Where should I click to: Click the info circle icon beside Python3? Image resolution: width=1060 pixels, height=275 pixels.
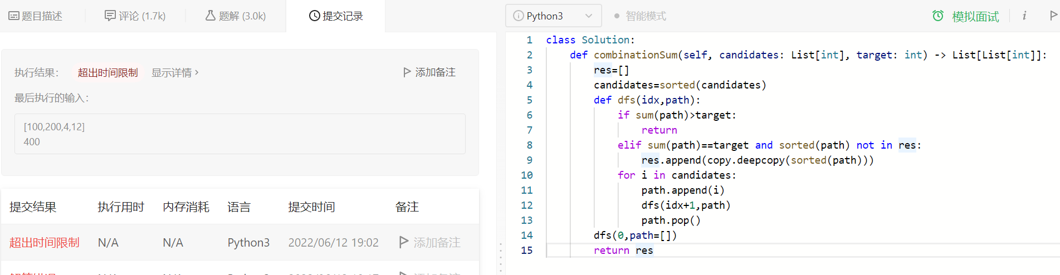point(519,16)
